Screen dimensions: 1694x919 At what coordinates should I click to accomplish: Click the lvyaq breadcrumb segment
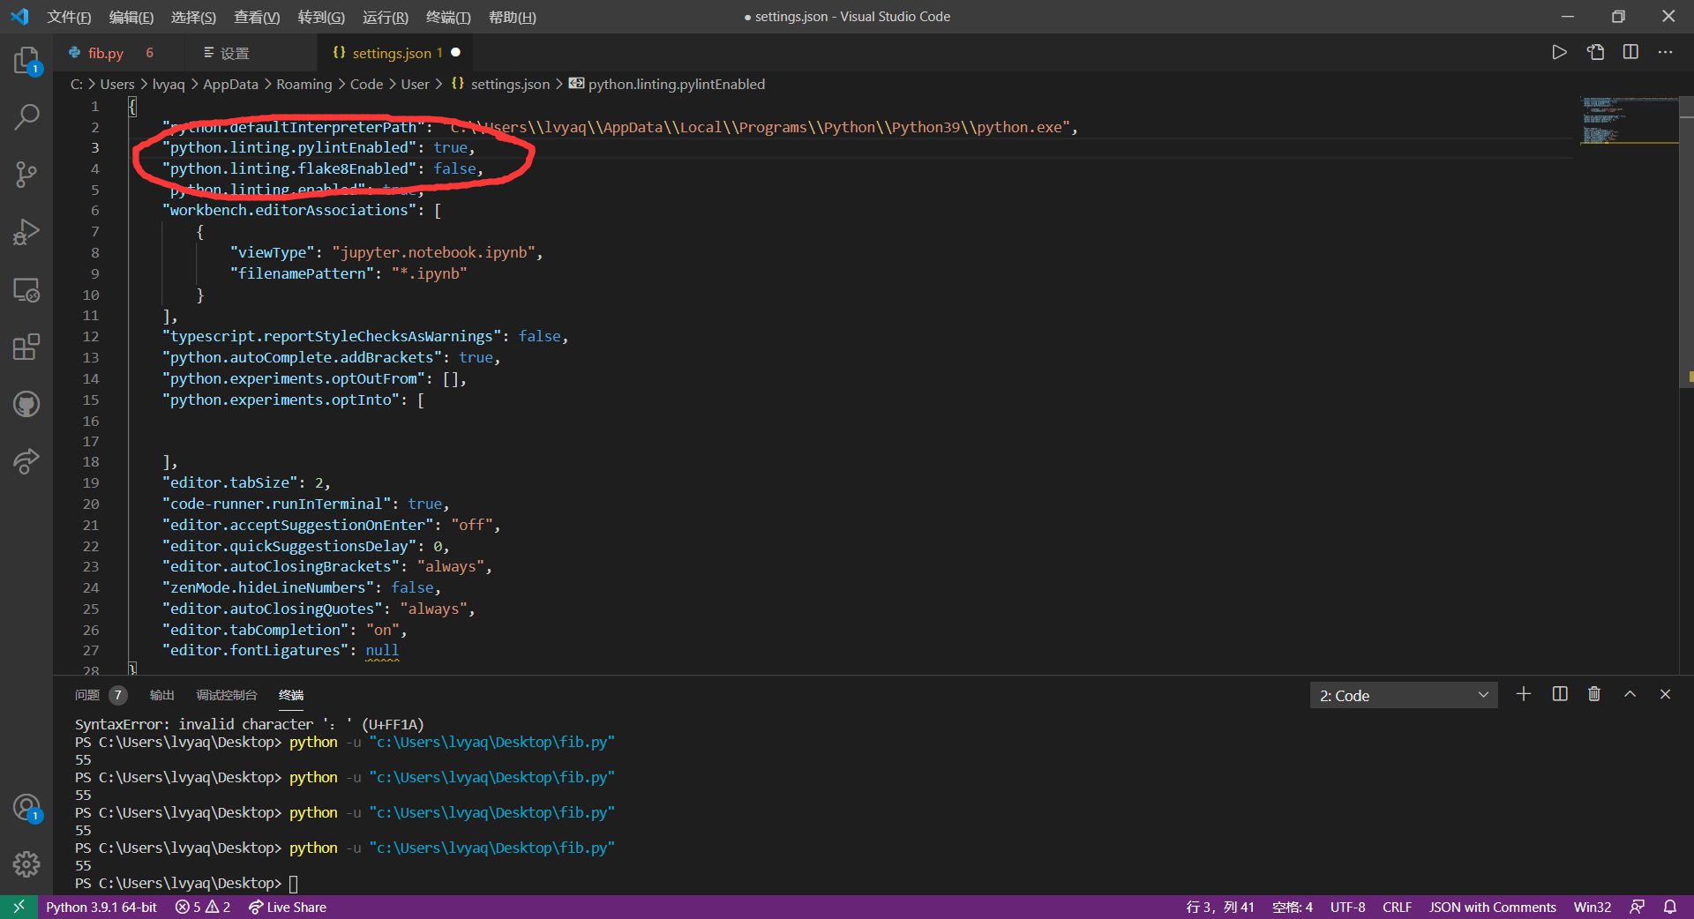coord(169,84)
